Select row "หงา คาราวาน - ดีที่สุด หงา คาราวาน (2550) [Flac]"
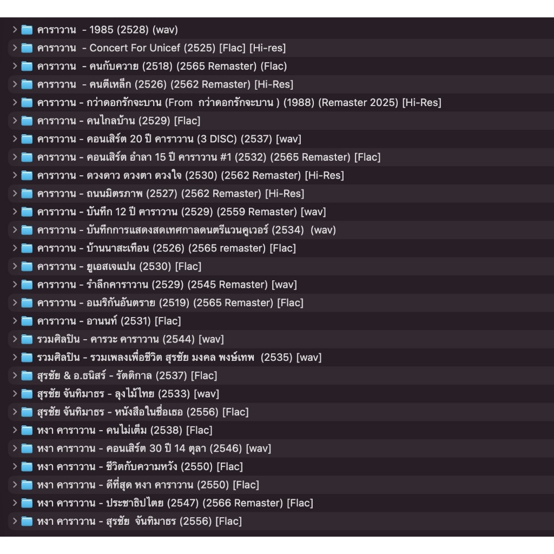 click(281, 484)
